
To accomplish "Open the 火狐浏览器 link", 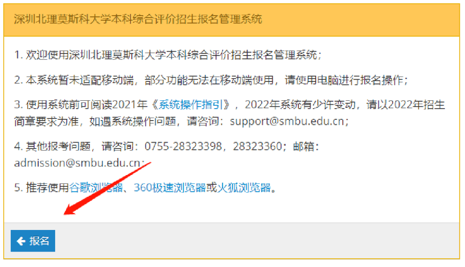I will 244,187.
